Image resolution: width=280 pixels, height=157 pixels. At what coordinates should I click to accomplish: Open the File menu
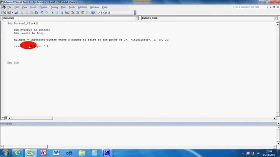pyautogui.click(x=9, y=7)
